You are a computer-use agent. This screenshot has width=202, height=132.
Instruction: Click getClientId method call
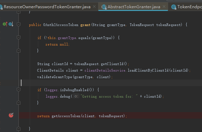point(112,64)
